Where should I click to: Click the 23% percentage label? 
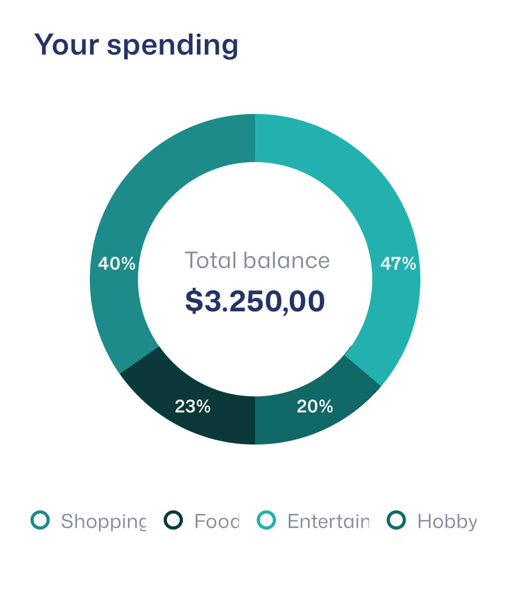(193, 407)
